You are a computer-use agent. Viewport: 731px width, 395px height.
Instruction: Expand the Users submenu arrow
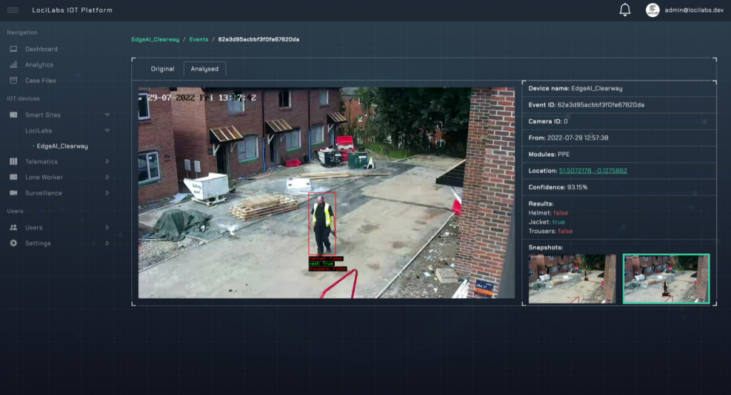(x=107, y=227)
